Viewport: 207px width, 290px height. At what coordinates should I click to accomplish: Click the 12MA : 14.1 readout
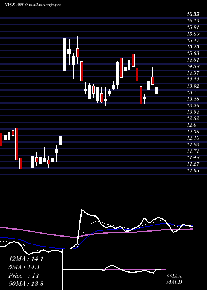[x=26, y=259]
